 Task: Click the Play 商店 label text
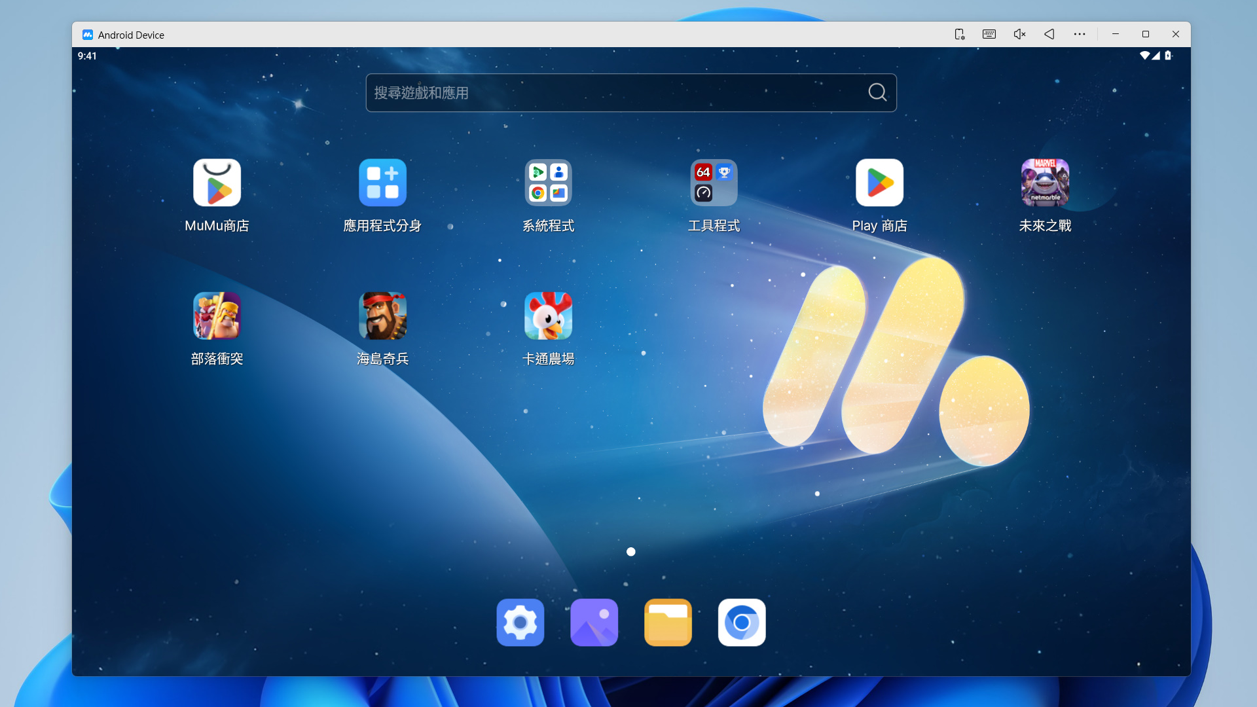879,226
